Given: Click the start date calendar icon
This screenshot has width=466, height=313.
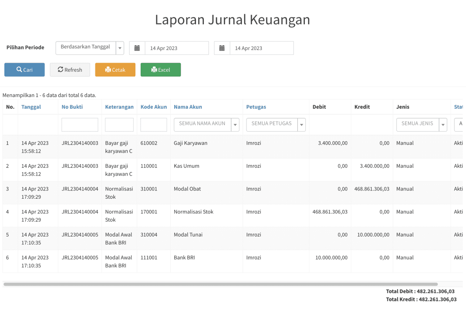Looking at the screenshot, I should tap(137, 48).
